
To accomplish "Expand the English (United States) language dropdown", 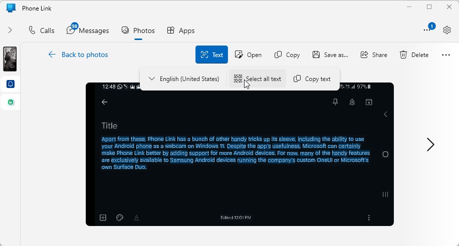I will 184,79.
